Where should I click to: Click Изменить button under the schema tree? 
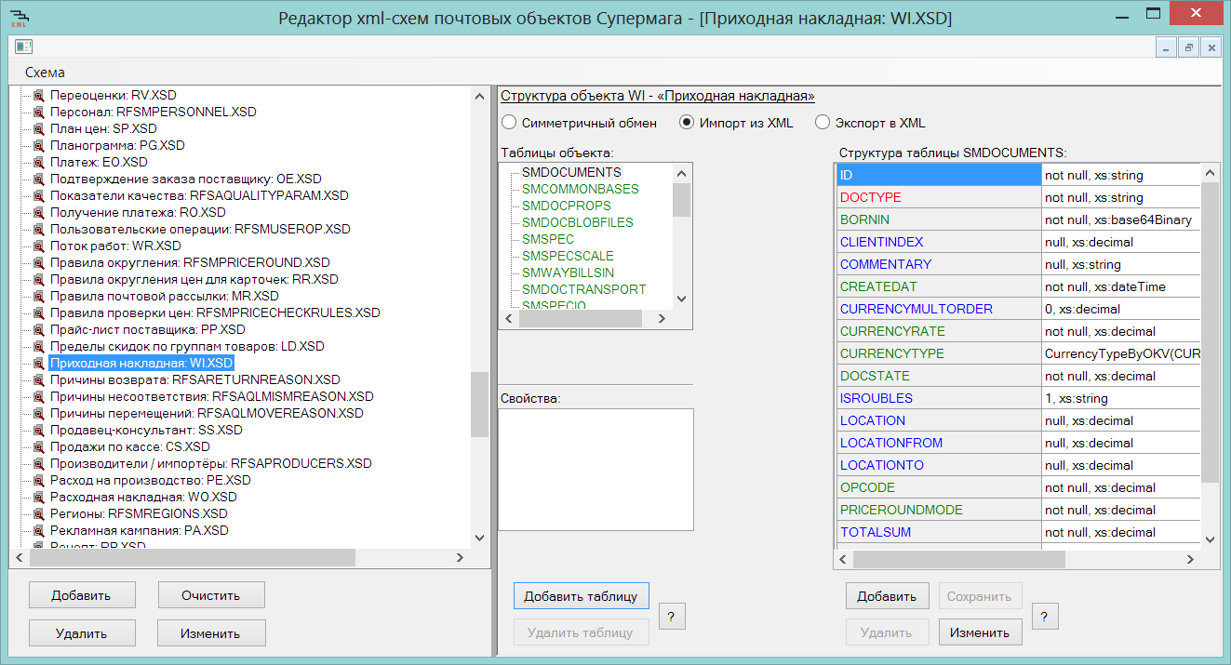click(x=211, y=633)
